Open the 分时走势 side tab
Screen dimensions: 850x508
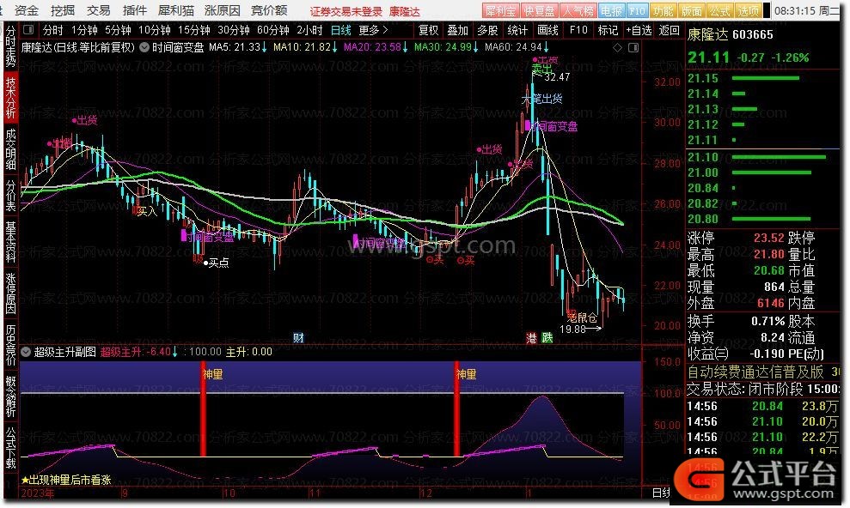10,46
